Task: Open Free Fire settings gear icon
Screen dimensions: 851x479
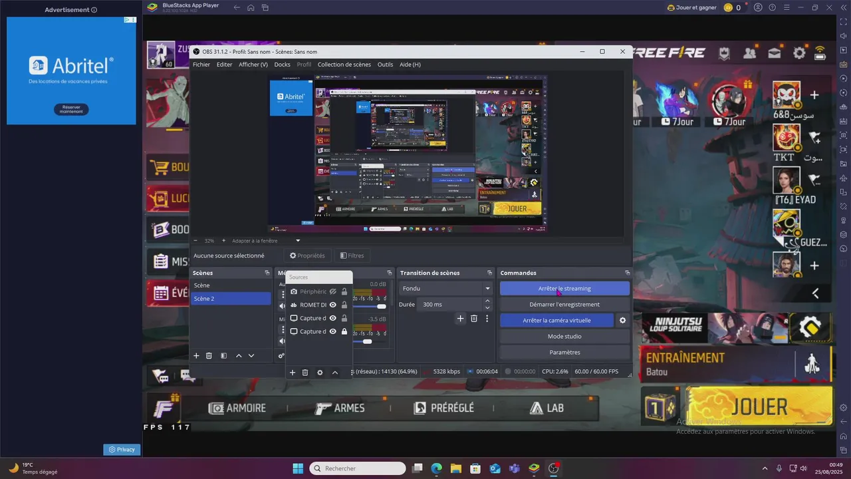Action: click(799, 53)
